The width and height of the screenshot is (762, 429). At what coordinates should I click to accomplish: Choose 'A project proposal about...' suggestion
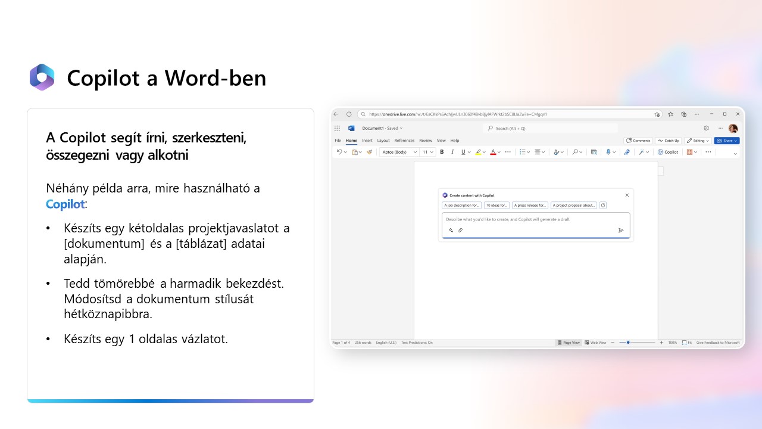coord(573,205)
